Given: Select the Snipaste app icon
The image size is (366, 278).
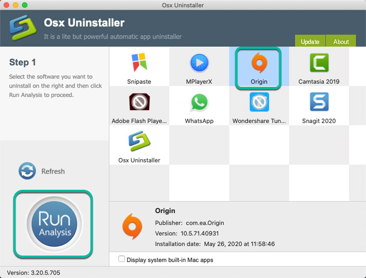Looking at the screenshot, I should click(139, 62).
